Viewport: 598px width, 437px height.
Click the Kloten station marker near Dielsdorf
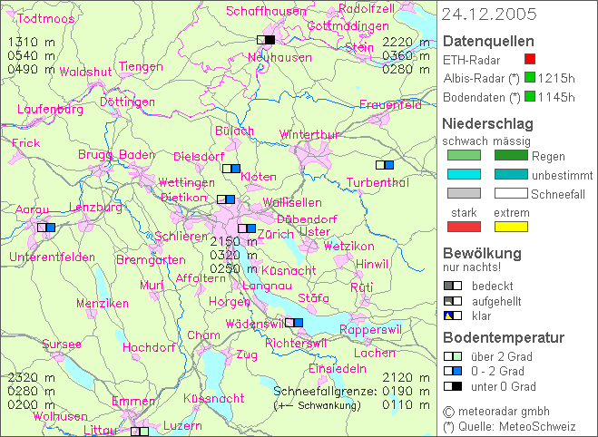point(231,169)
